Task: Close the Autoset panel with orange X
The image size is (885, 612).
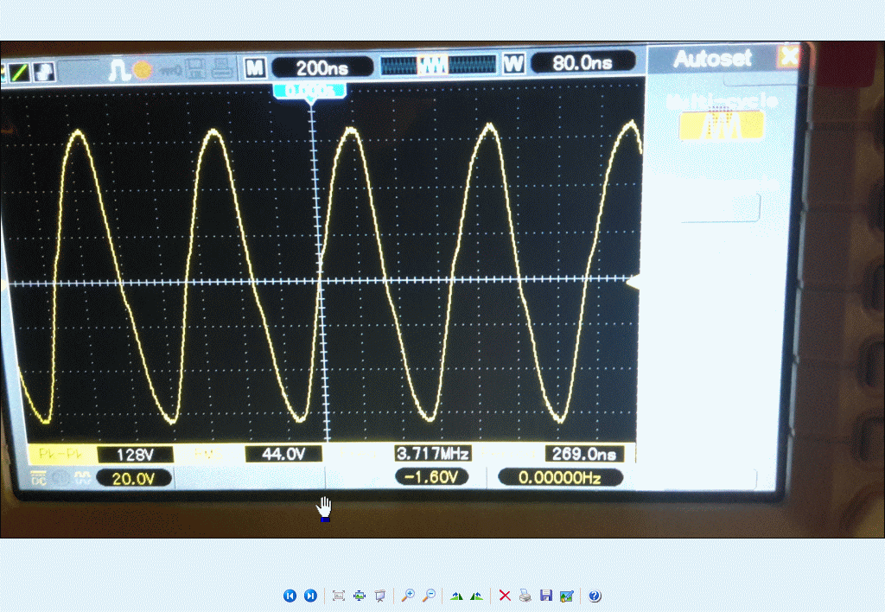Action: click(787, 58)
